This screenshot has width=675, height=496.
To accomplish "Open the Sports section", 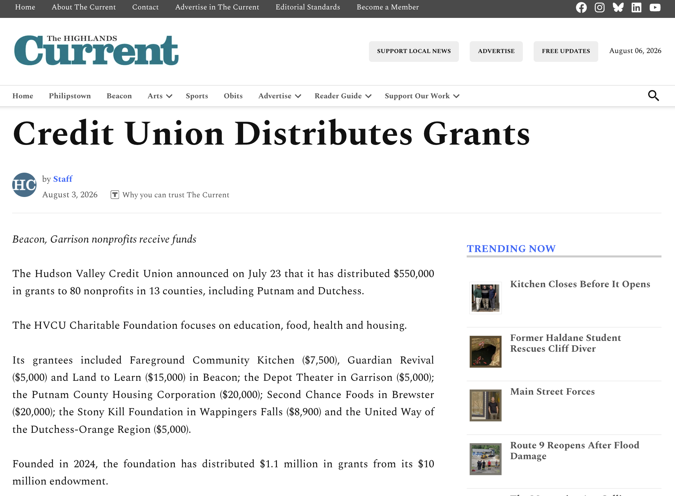I will pyautogui.click(x=197, y=96).
